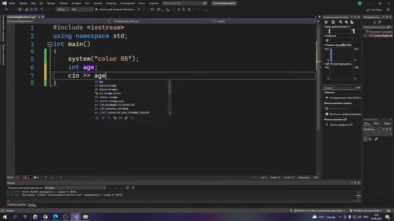Click the Bookmark toolbar icon
Screen dimensions: 394x221
point(189,10)
